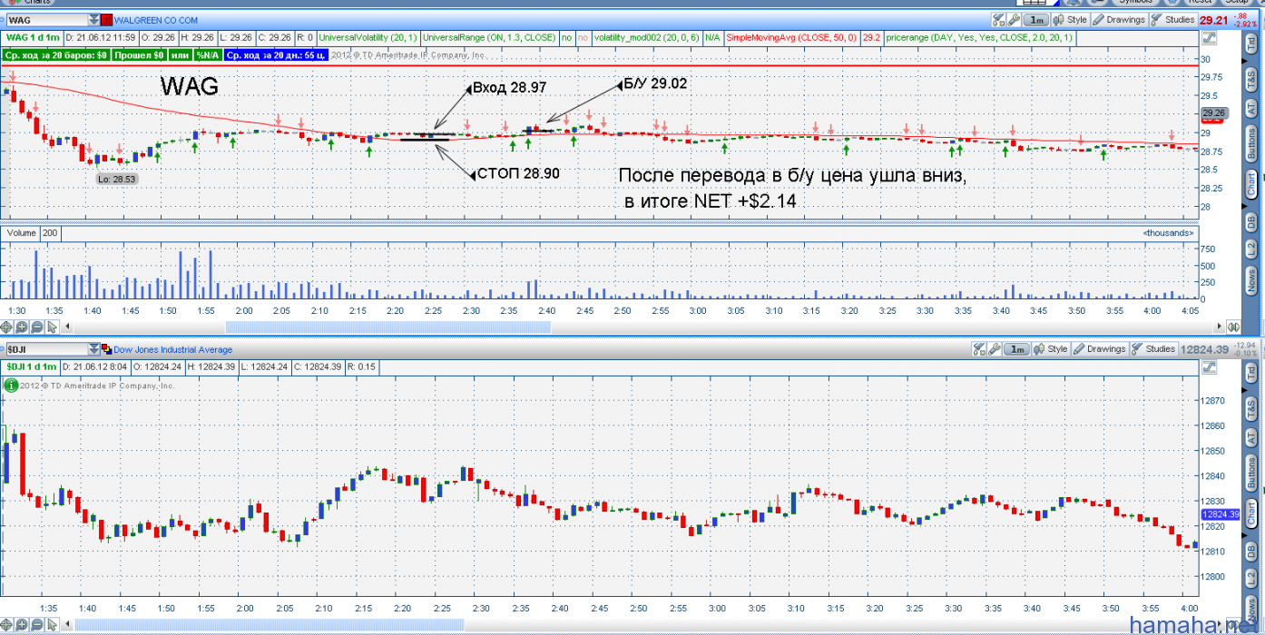Click the 29.26 price bubble on axis
This screenshot has width=1265, height=635.
pyautogui.click(x=1214, y=113)
